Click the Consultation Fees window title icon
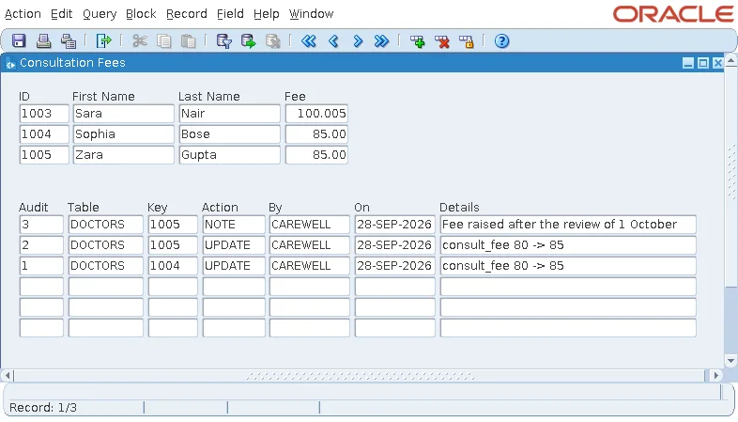Viewport: 738px width, 422px height. (x=10, y=63)
